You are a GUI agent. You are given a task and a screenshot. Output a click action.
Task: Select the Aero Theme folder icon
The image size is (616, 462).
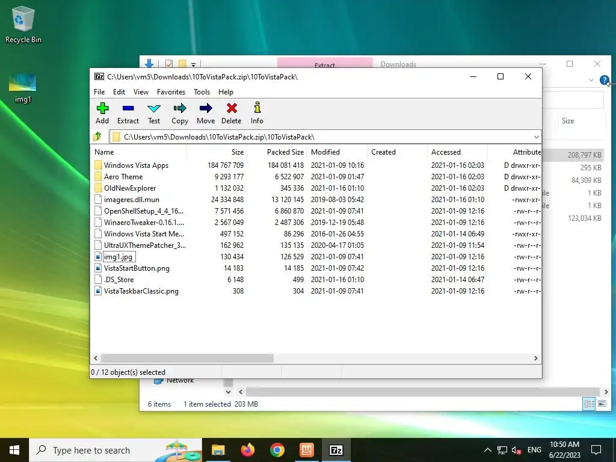click(98, 176)
